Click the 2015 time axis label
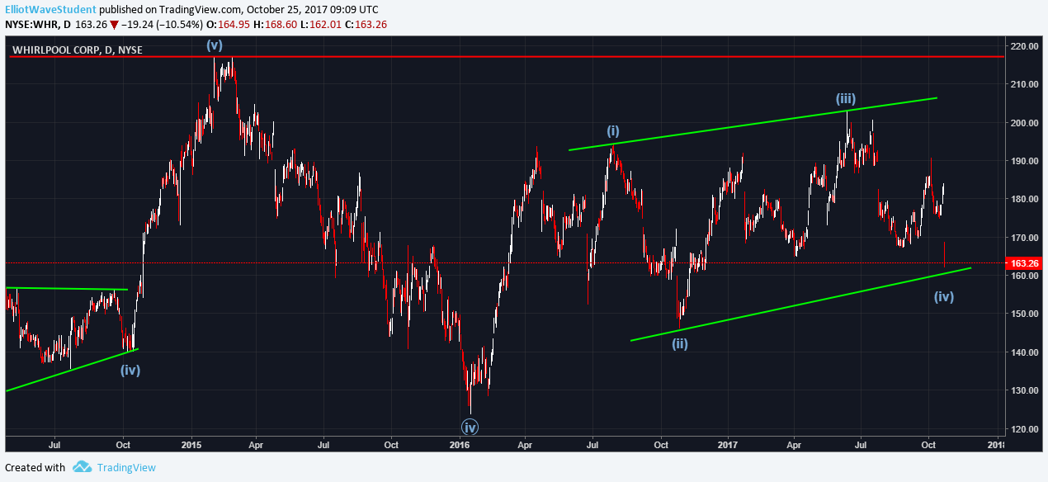The width and height of the screenshot is (1048, 482). 191,444
